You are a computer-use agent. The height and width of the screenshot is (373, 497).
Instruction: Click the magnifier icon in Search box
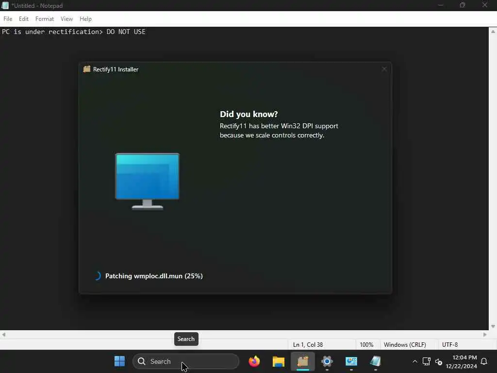[141, 361]
